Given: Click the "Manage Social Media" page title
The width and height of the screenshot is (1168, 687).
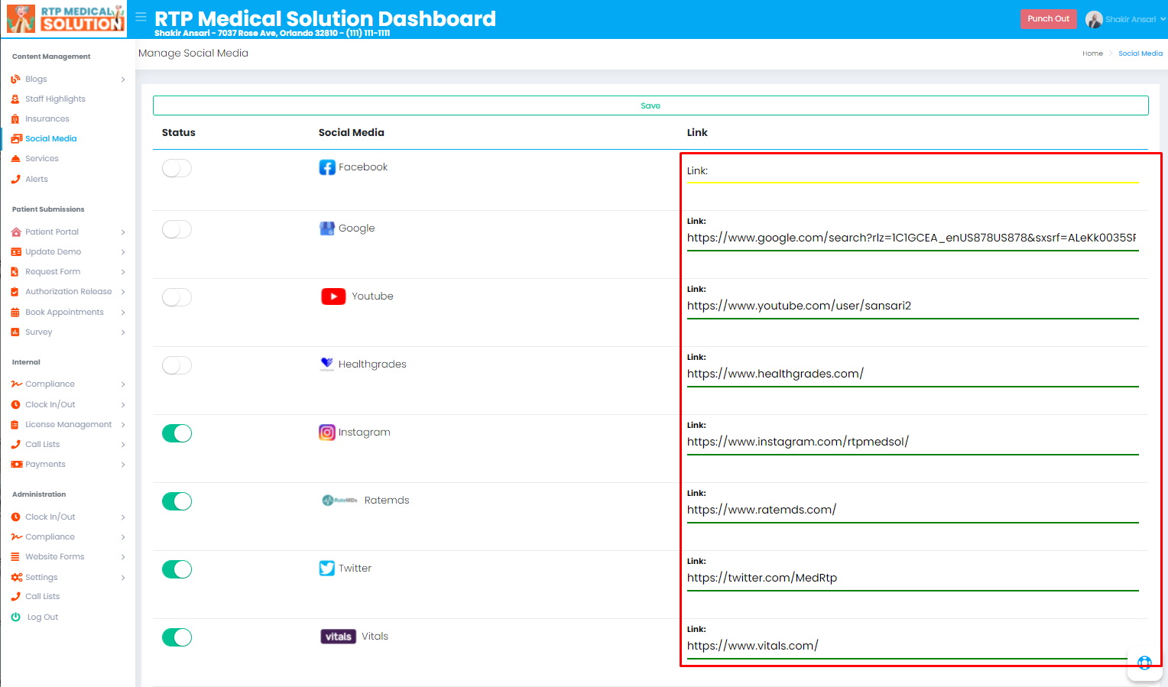Looking at the screenshot, I should (193, 53).
